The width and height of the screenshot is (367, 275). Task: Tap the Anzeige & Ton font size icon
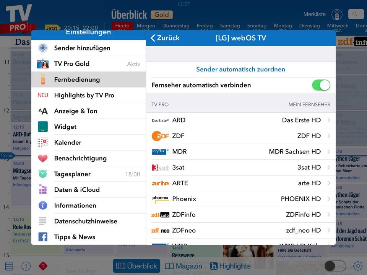[43, 111]
